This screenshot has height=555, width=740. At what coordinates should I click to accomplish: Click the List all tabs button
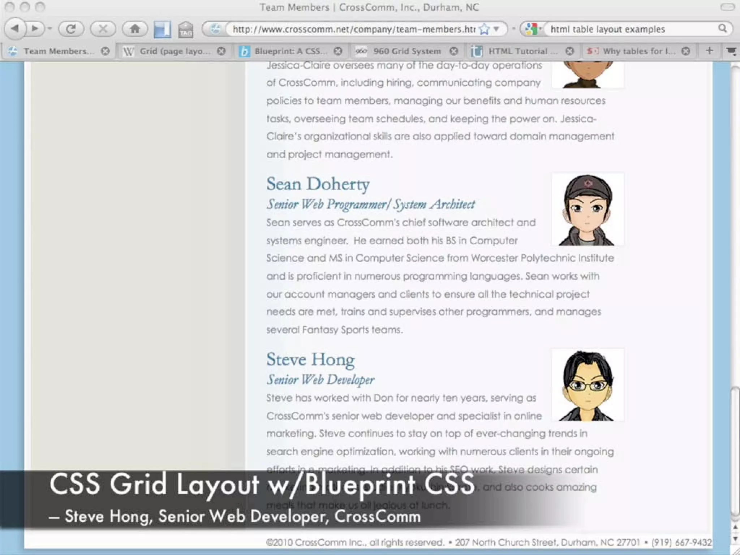coord(731,51)
